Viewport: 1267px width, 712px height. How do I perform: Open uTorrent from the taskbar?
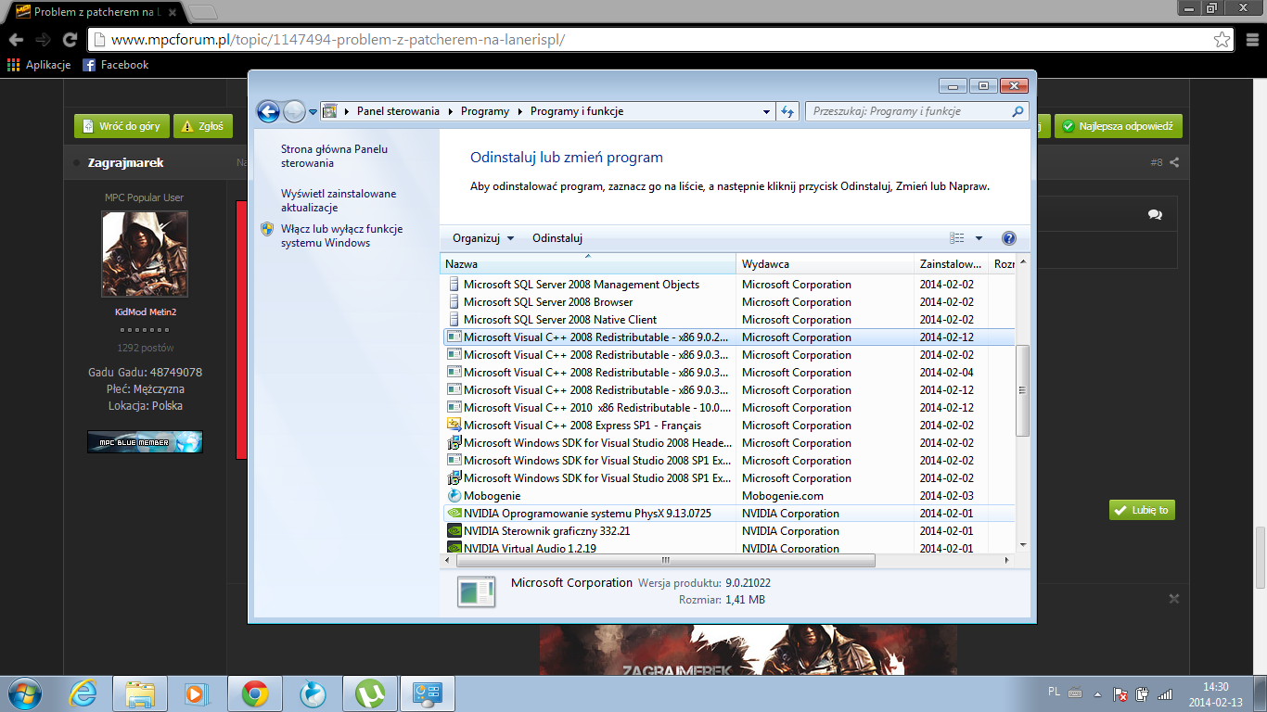(x=370, y=693)
